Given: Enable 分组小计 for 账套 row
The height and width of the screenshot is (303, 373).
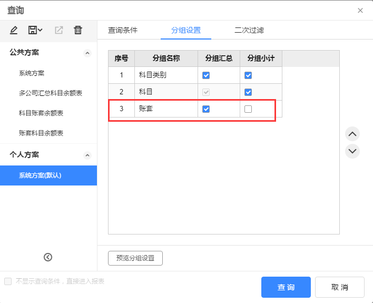Looking at the screenshot, I should point(248,109).
